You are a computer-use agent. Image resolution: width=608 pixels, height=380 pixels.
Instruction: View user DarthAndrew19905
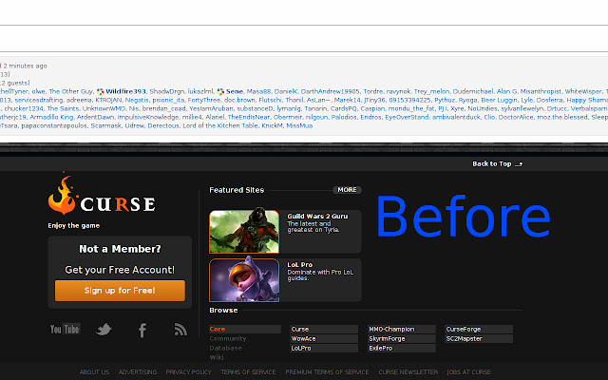coord(330,91)
